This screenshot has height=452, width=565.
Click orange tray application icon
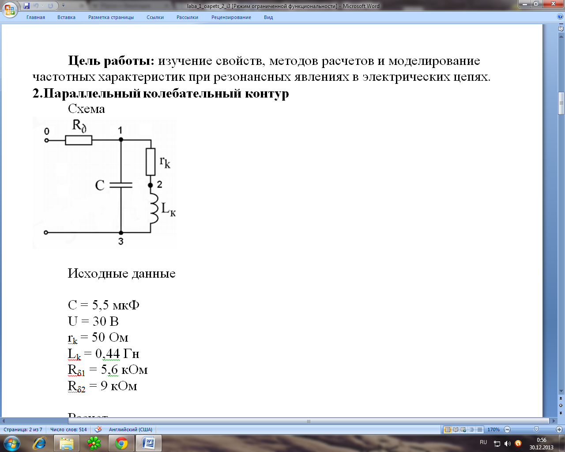tap(518, 444)
